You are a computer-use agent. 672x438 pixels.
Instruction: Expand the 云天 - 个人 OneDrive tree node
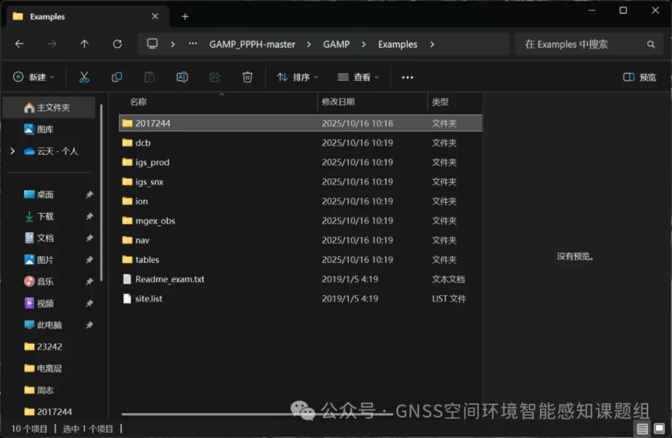[12, 151]
